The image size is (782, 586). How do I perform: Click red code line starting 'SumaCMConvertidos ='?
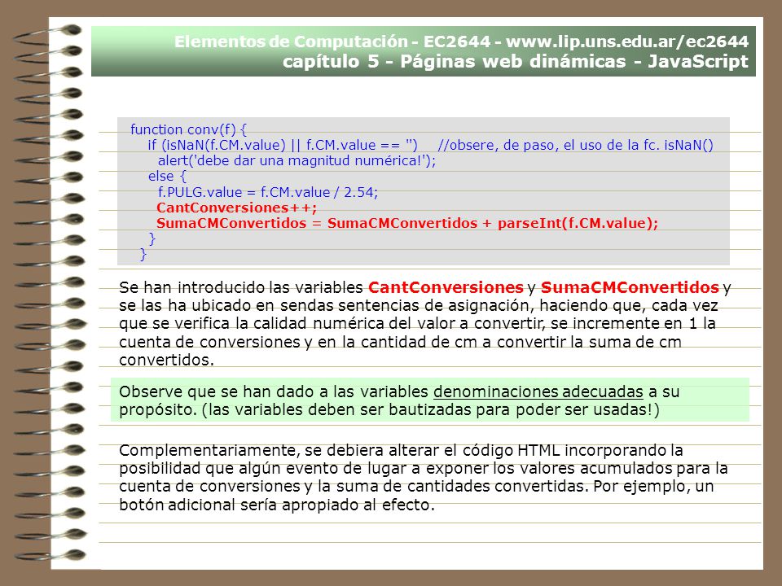coord(407,223)
